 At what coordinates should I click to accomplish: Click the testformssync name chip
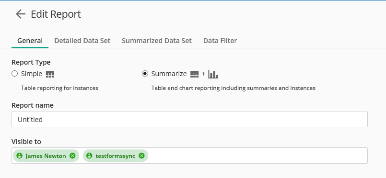click(116, 156)
